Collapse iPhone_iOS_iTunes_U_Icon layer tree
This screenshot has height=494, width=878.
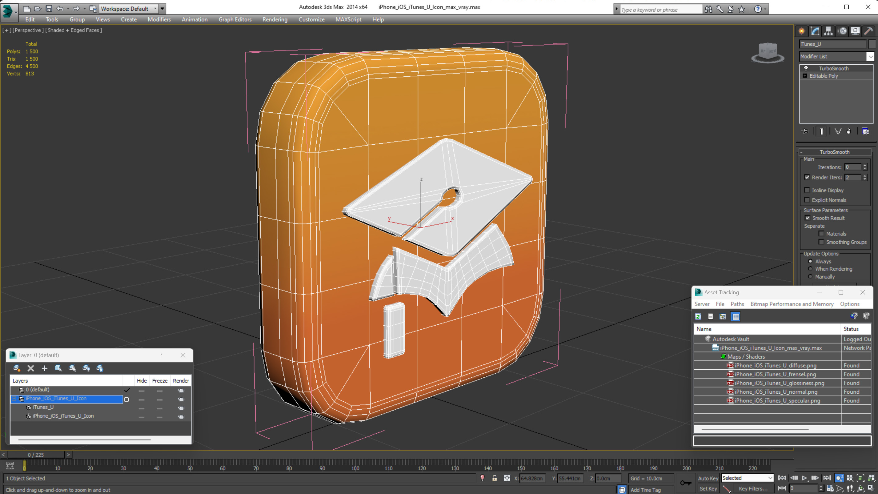point(14,399)
